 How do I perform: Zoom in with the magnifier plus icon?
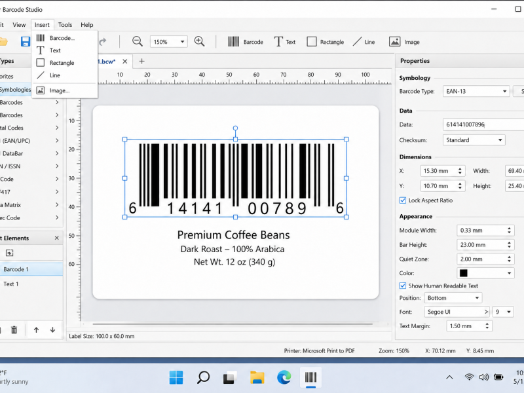[x=200, y=41]
